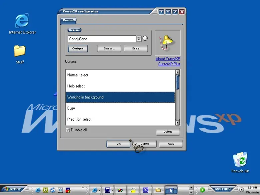Image resolution: width=260 pixels, height=195 pixels.
Task: Click the Options button
Action: [x=168, y=132]
